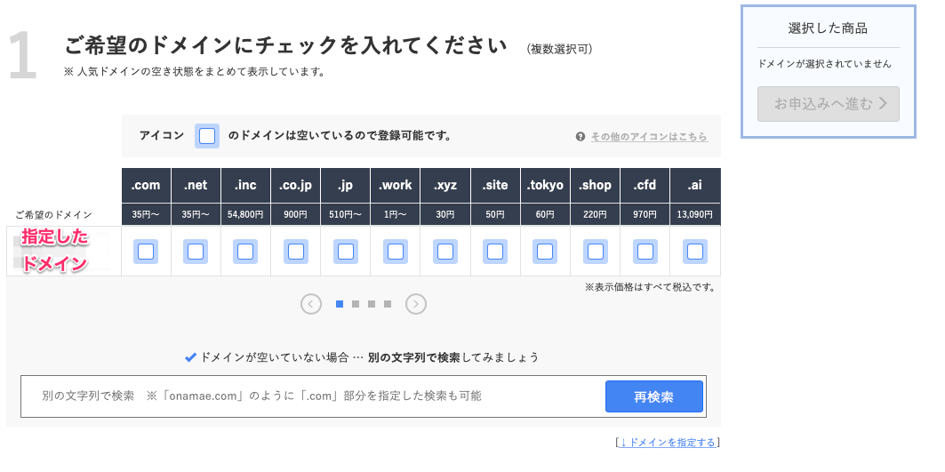Click the ご希望のドメイン row label

coord(53,214)
